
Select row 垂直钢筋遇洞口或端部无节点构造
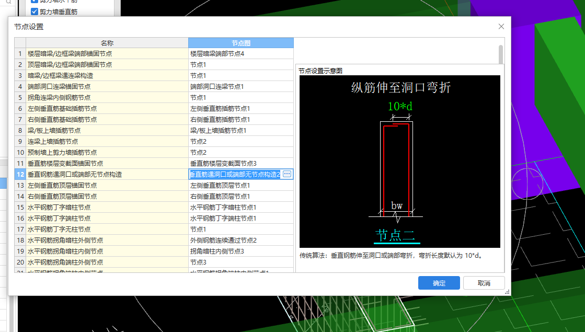[x=107, y=174]
